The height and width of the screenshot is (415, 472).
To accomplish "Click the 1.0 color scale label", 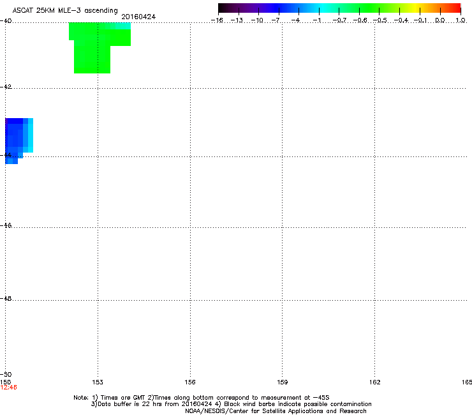I will (x=461, y=20).
